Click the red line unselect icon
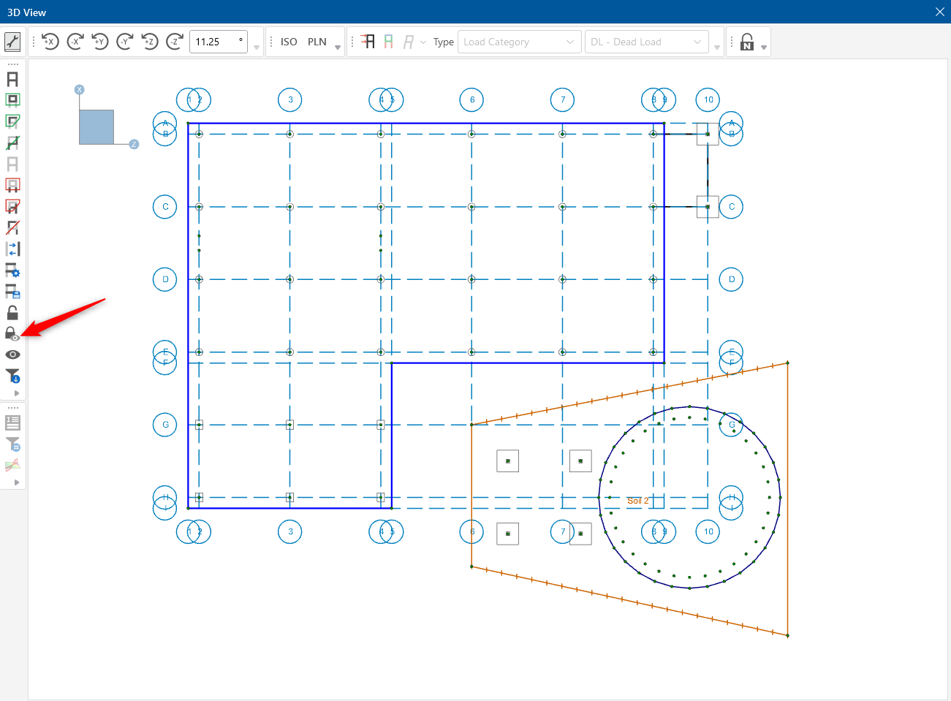The width and height of the screenshot is (951, 701). click(12, 228)
